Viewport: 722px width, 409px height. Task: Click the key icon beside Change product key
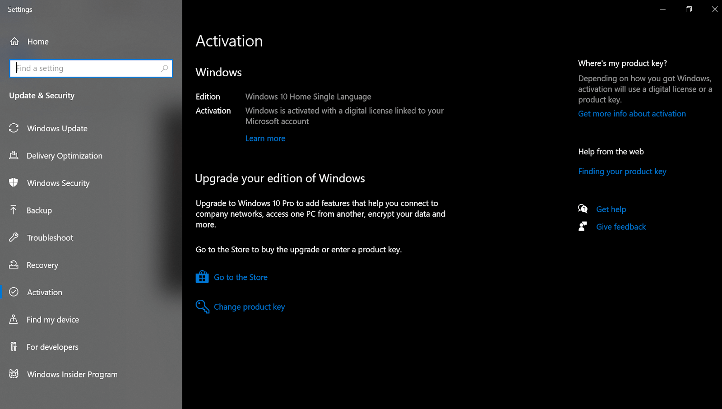203,307
